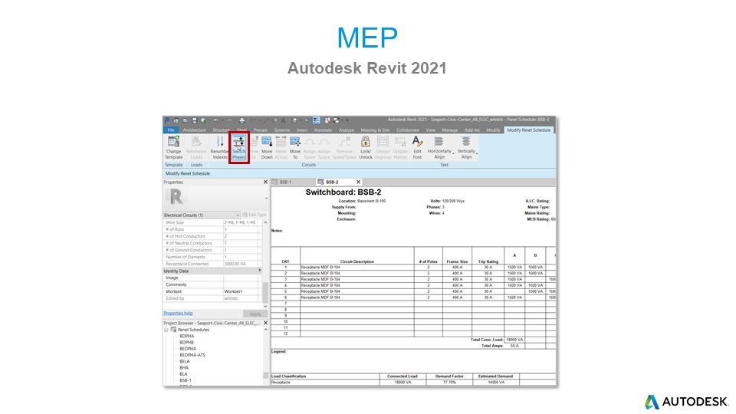
Task: Click the Apply button in Properties
Action: tap(255, 314)
